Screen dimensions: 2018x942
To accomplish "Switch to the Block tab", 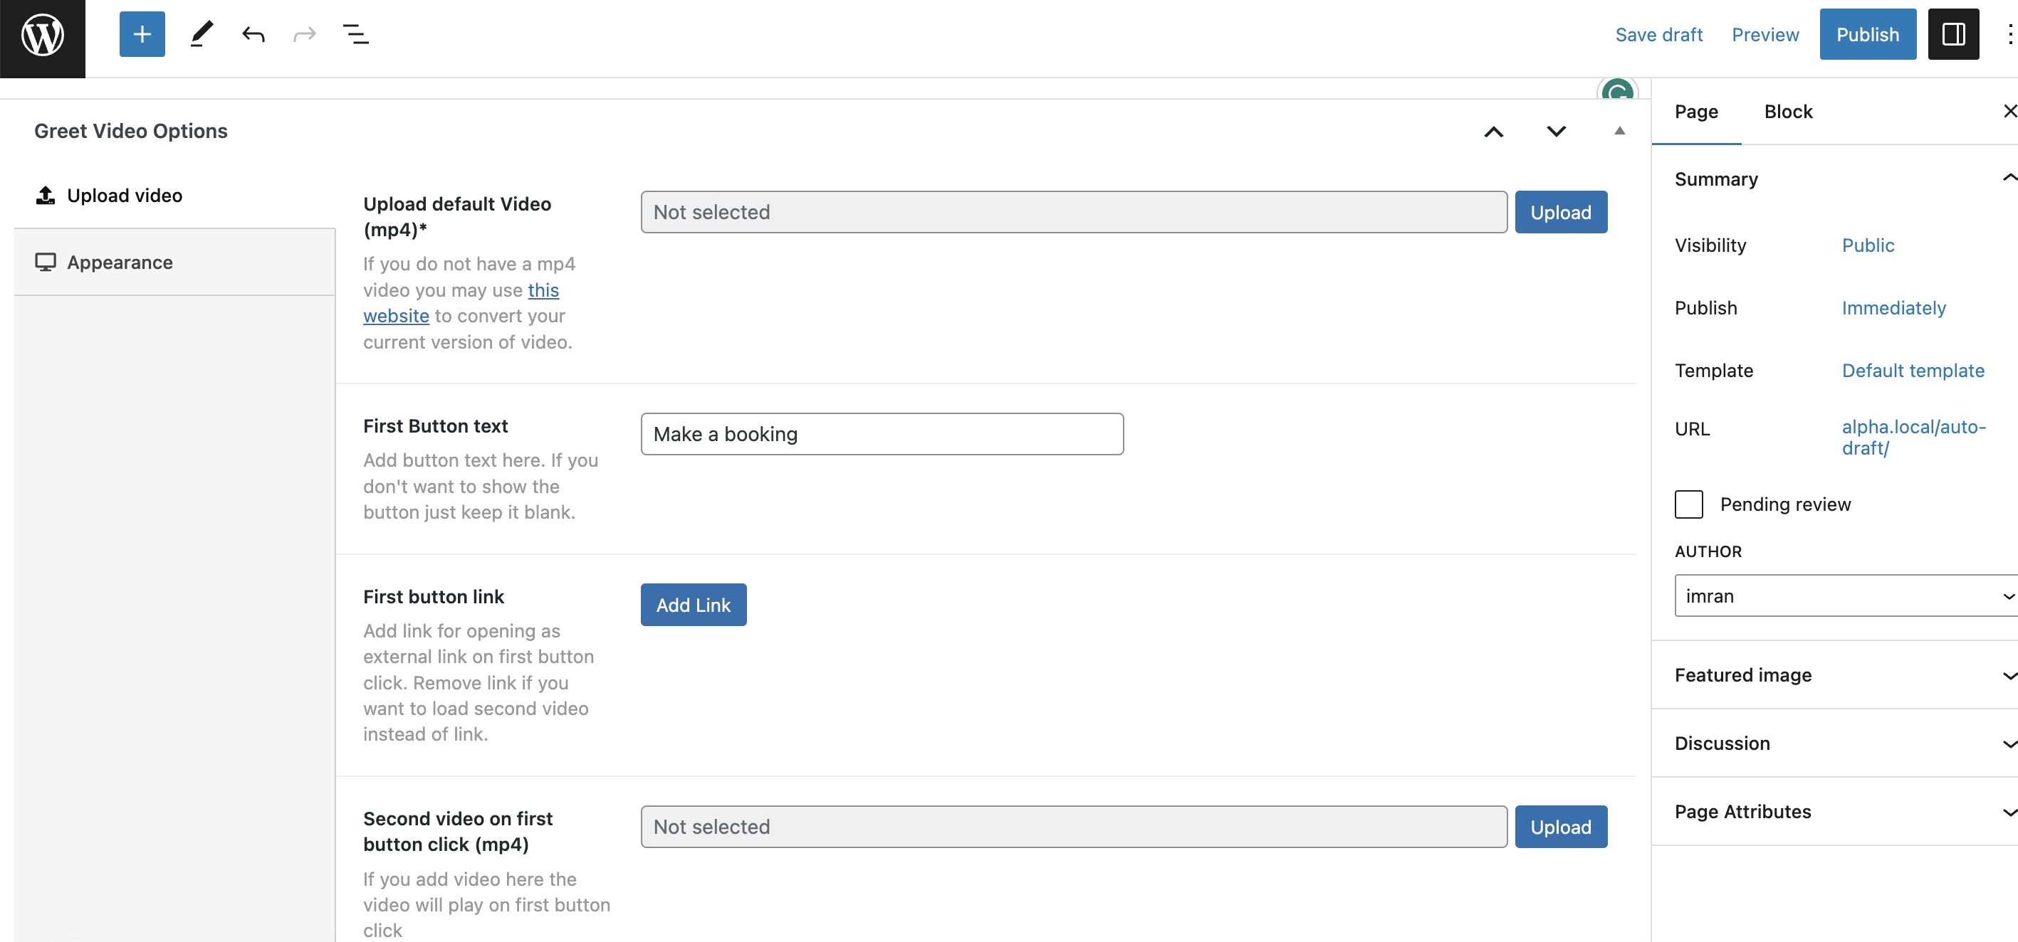I will click(1788, 111).
